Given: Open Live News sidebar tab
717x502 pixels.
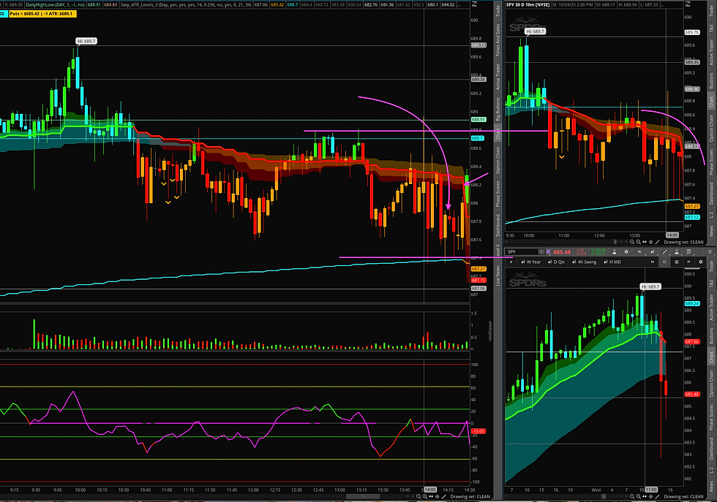Looking at the screenshot, I should pyautogui.click(x=498, y=276).
